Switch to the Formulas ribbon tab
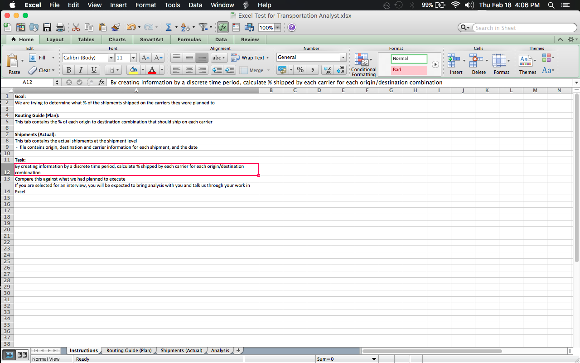Viewport: 580px width, 363px height. [189, 39]
